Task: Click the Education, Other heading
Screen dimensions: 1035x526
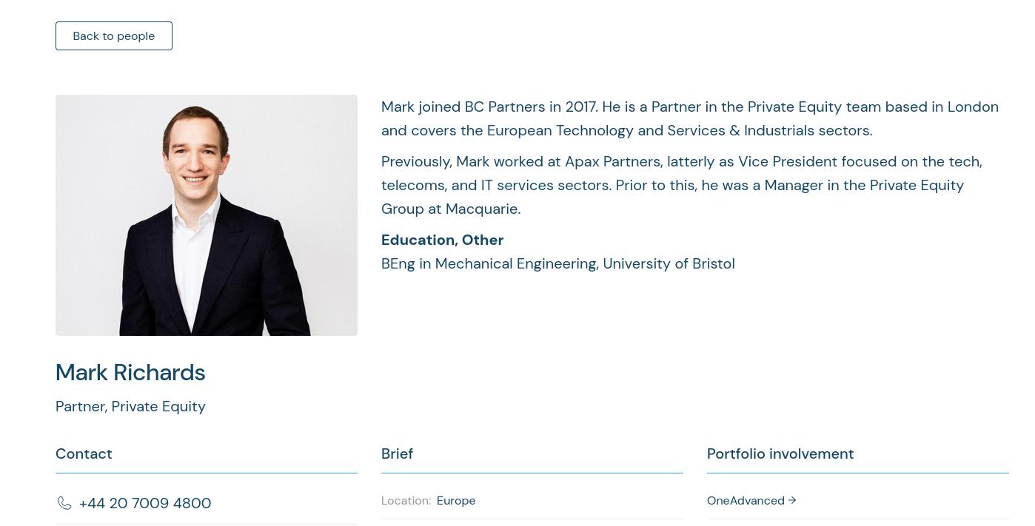Action: 442,240
